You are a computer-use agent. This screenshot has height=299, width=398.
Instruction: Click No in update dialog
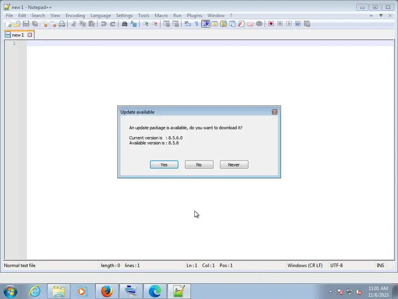point(199,165)
